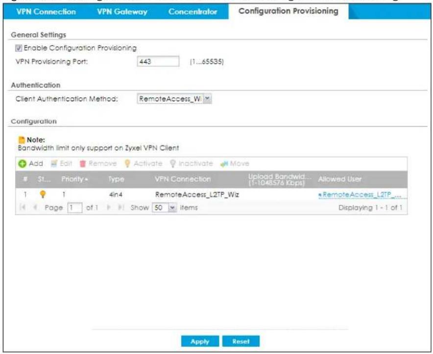This screenshot has width=433, height=354.
Task: Click the Type column header
Action: tap(116, 179)
